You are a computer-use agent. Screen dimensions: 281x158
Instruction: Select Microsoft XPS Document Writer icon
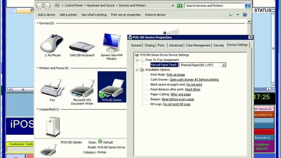pos(82,88)
